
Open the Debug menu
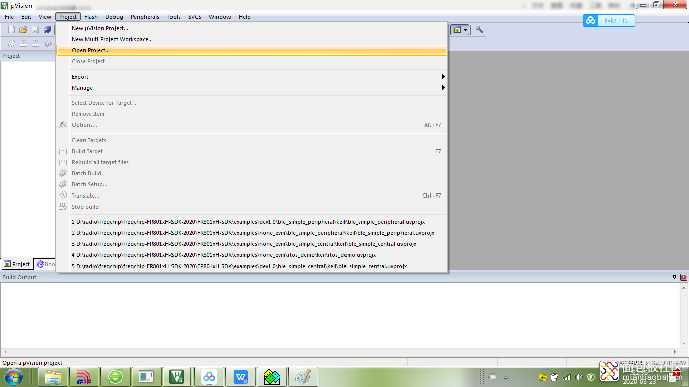tap(114, 17)
